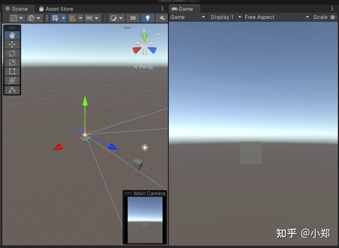
Task: Select the Move tool
Action: [12, 44]
